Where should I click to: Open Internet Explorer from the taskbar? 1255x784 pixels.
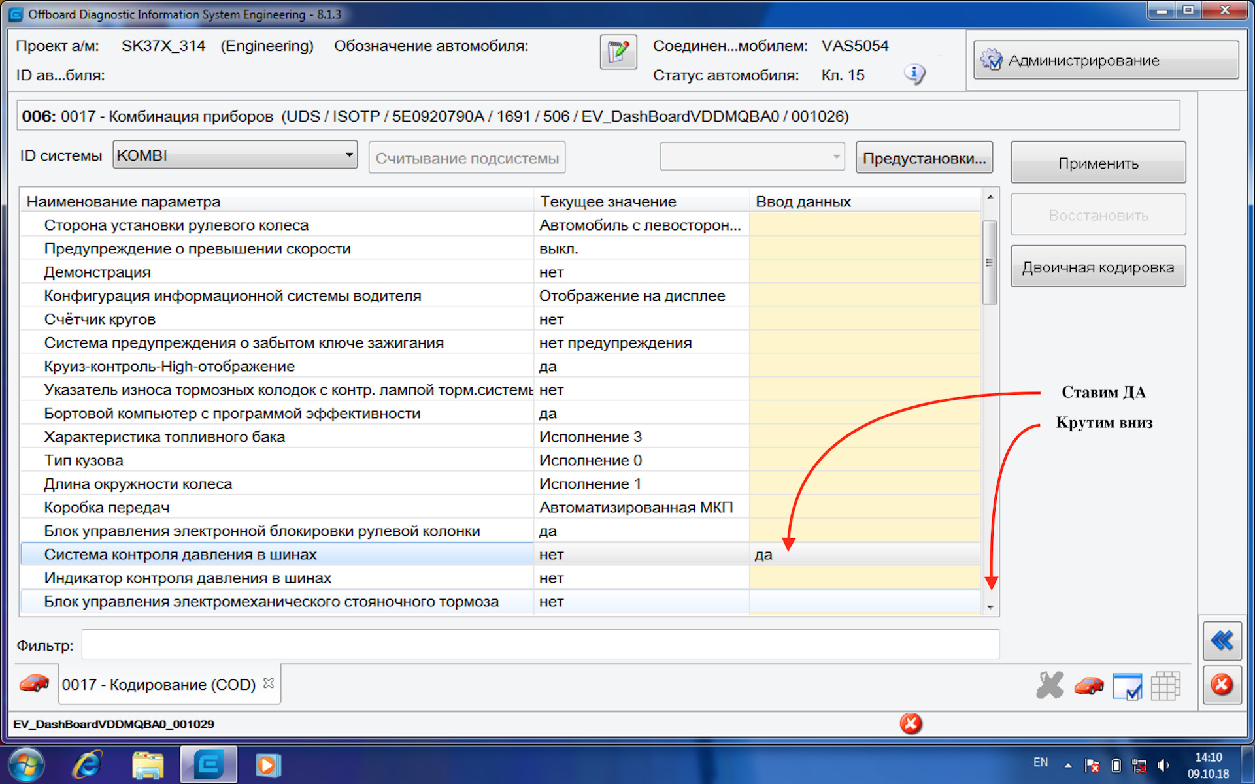(87, 764)
